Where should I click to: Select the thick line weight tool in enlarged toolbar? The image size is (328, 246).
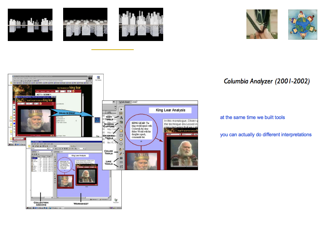click(121, 158)
